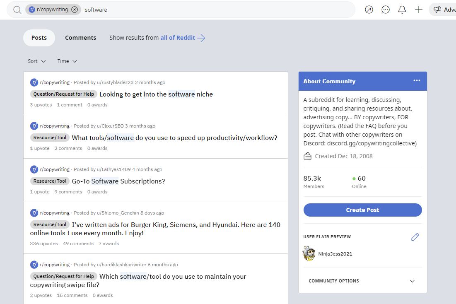Open the chat messages icon
This screenshot has height=304, width=456.
tap(385, 9)
